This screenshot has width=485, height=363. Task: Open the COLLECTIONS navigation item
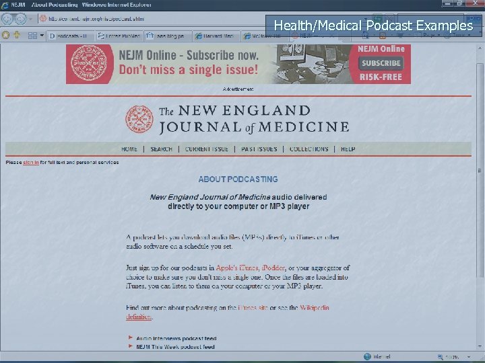[309, 149]
